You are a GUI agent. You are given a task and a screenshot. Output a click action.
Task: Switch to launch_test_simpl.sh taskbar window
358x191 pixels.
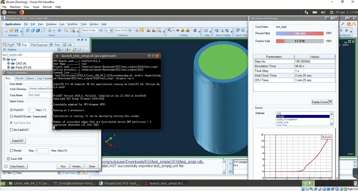click(x=165, y=183)
